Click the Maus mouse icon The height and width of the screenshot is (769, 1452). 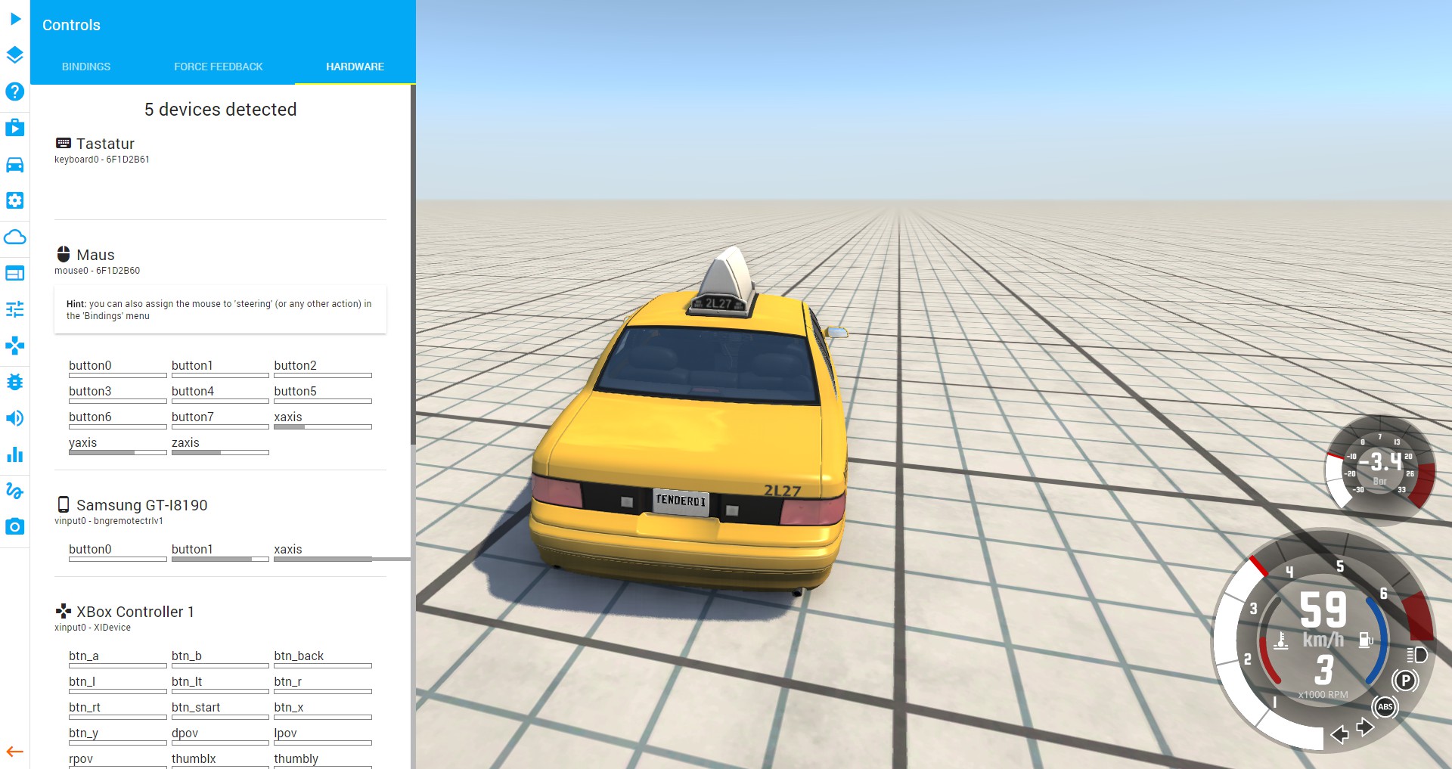pos(64,254)
